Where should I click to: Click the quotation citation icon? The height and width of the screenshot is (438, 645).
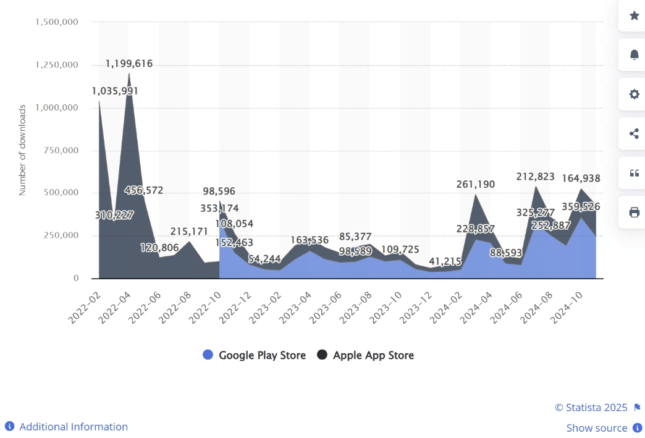(x=634, y=173)
